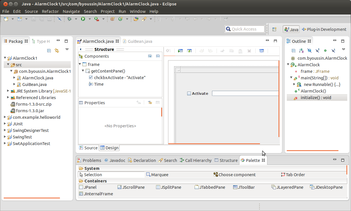Screen dimensions: 351x211
Task: Toggle Hide Fields in Outline toolbar
Action: pos(309,51)
